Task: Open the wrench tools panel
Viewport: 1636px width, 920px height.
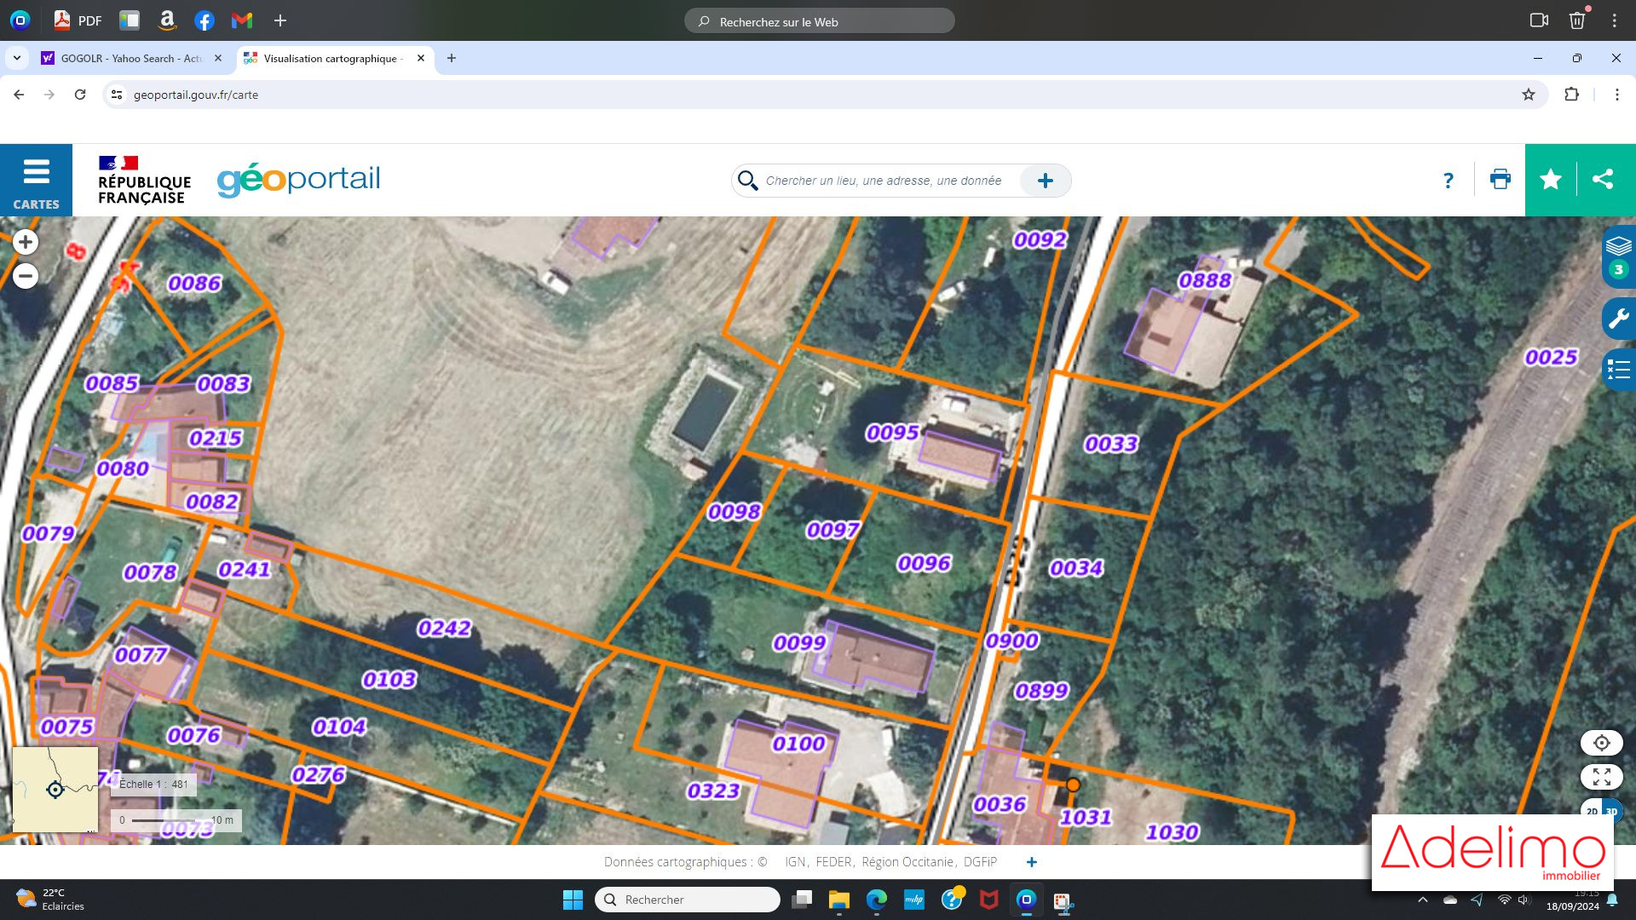Action: pos(1618,319)
